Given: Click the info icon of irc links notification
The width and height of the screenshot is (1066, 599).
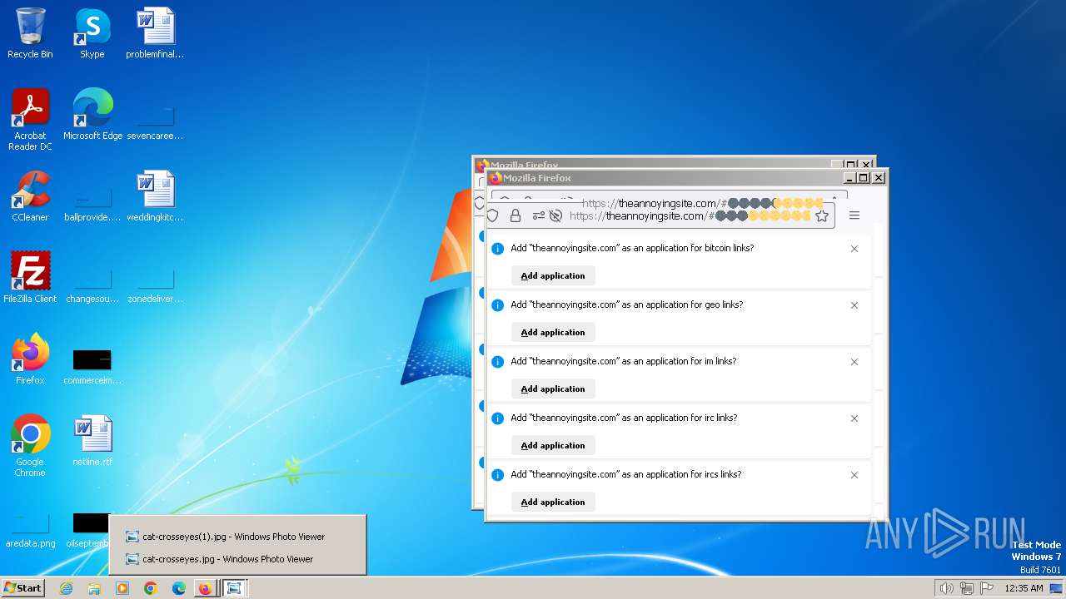Looking at the screenshot, I should [x=498, y=418].
